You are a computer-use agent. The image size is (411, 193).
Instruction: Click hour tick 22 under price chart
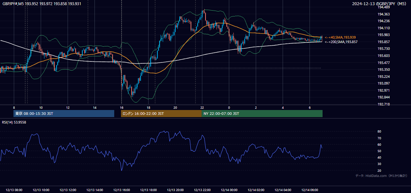202,107
